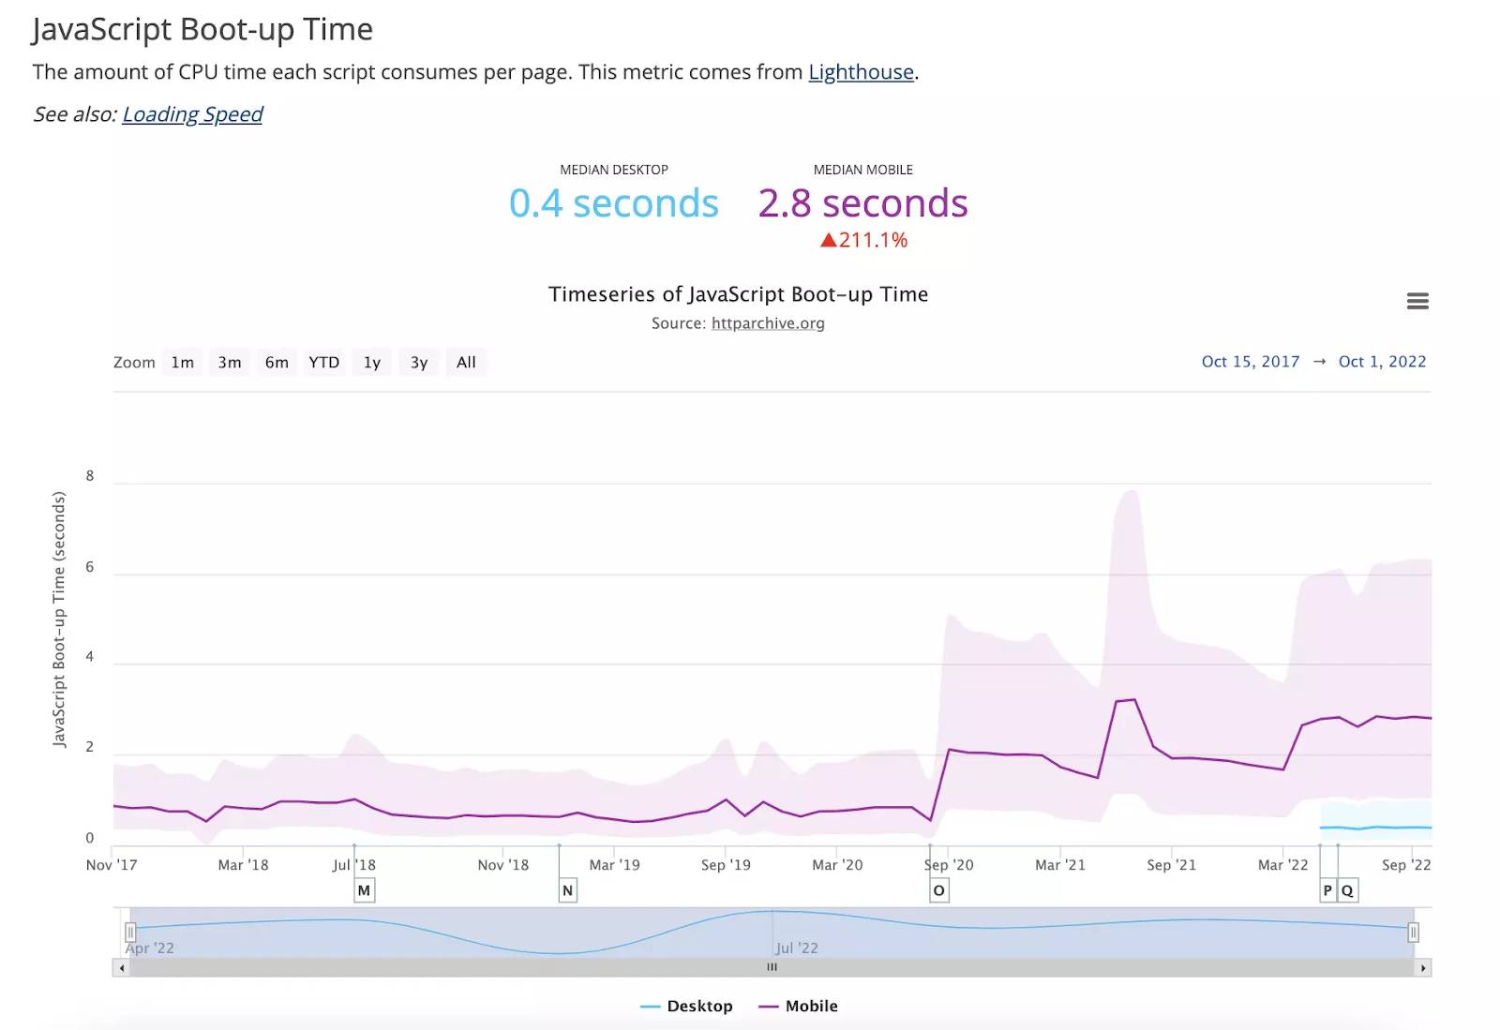This screenshot has height=1030, width=1500.
Task: Show All time zoom range
Action: point(466,363)
